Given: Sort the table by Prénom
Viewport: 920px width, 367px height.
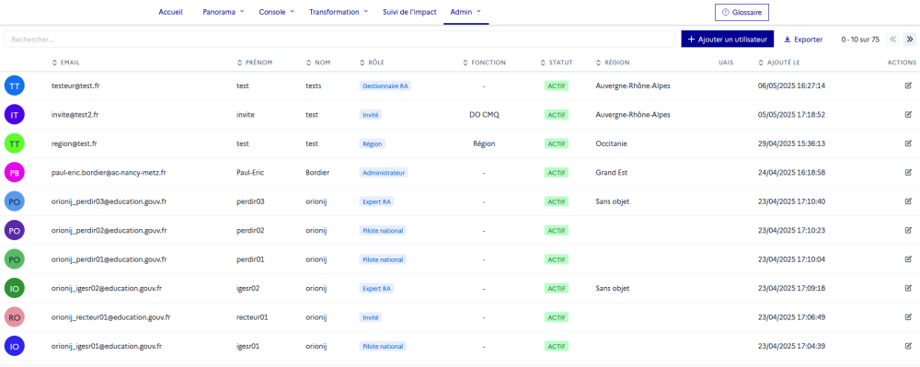Looking at the screenshot, I should [x=255, y=63].
